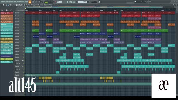This screenshot has height=100, width=178.
Task: Select the Track 13 header label
Action: pos(17,48)
